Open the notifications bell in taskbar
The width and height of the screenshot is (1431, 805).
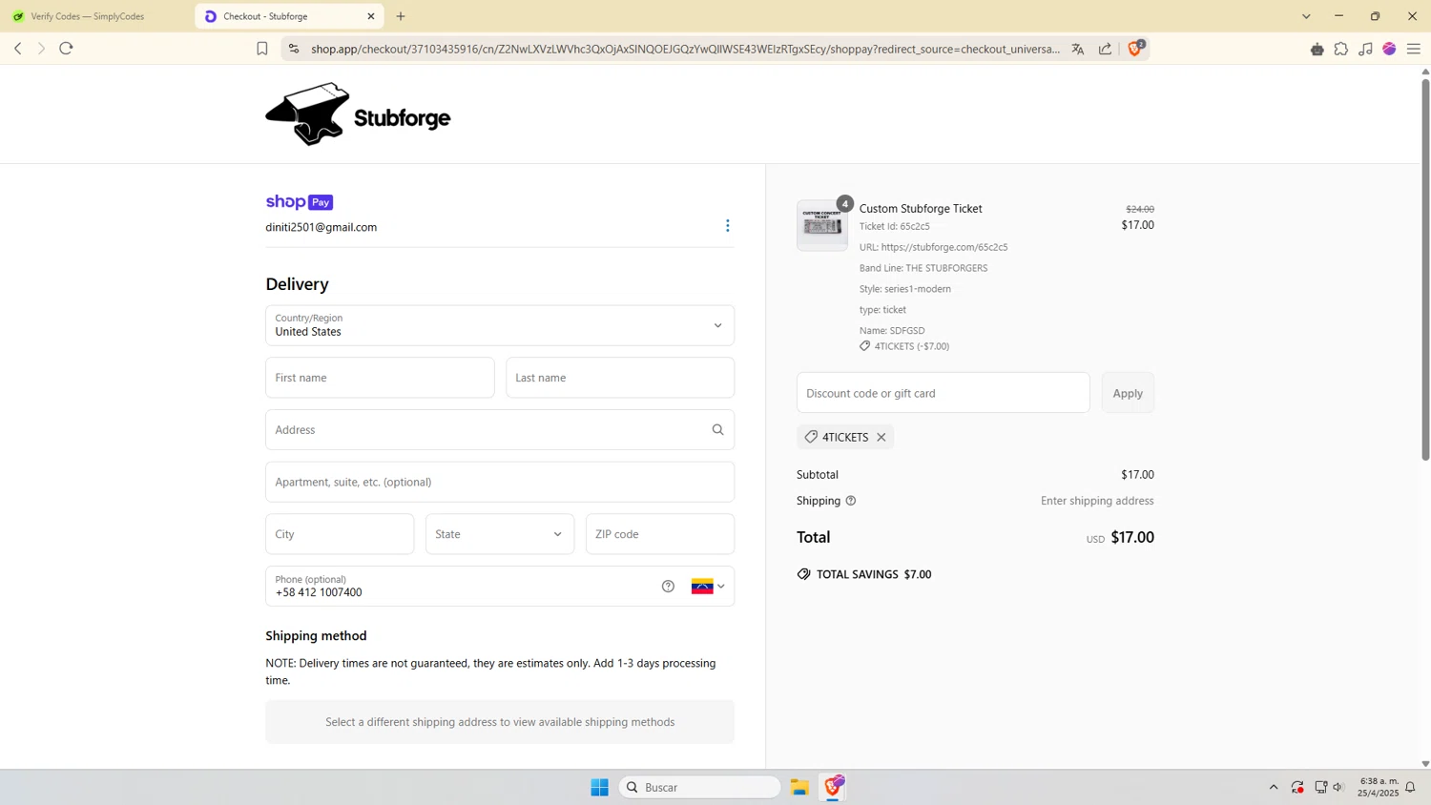(1410, 787)
